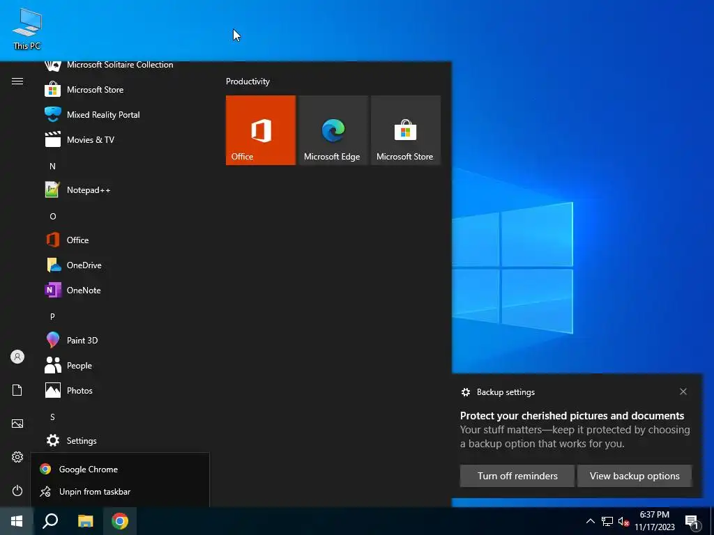Open Documents from Start sidebar
The height and width of the screenshot is (535, 714).
click(x=17, y=390)
